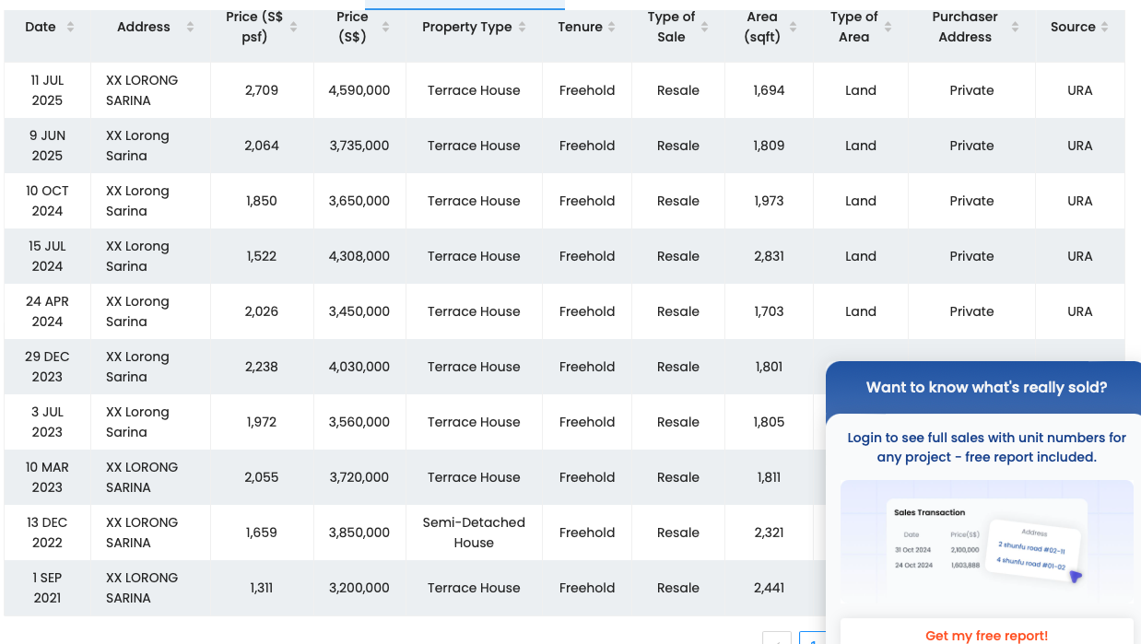
Task: Click sort icon next to Price (S$)
Action: point(385,28)
